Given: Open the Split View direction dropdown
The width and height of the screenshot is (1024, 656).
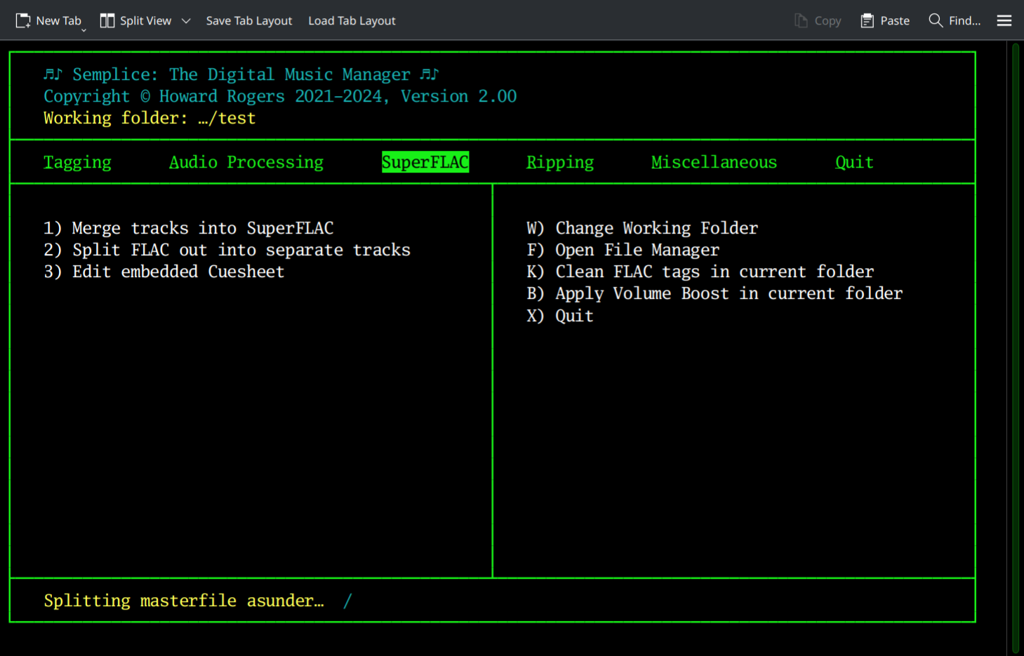Looking at the screenshot, I should pyautogui.click(x=186, y=20).
